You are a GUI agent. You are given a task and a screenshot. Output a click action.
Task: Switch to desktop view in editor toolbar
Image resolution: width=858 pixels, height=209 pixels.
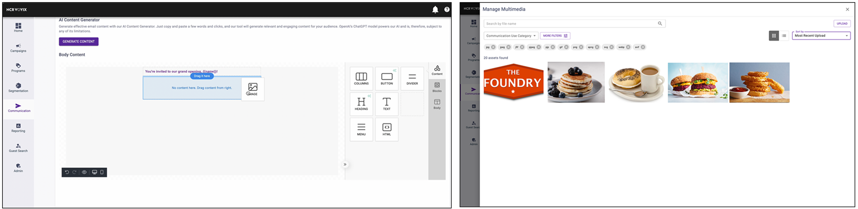[x=94, y=172]
